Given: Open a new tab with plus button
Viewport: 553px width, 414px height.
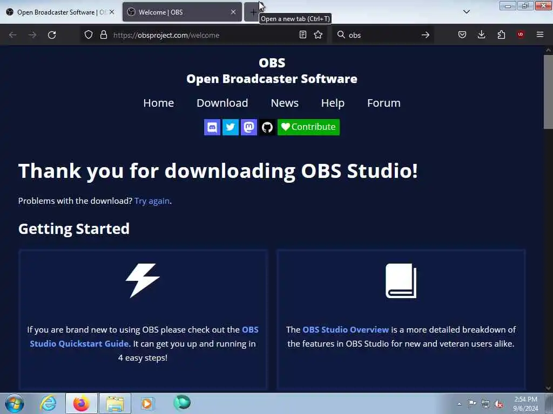Looking at the screenshot, I should pos(253,12).
